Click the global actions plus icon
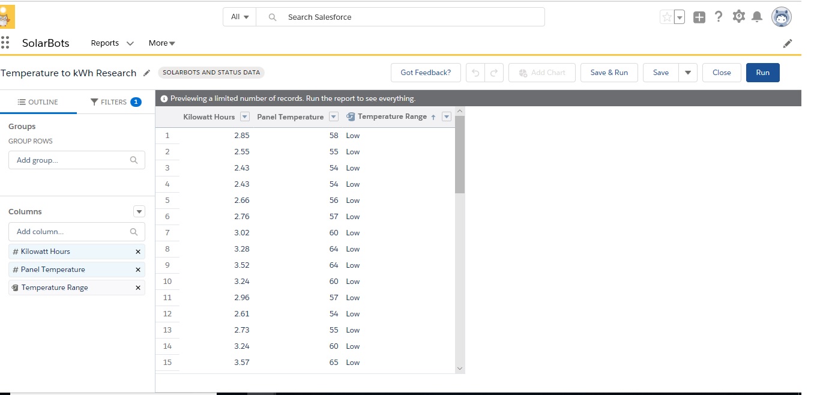Image resolution: width=820 pixels, height=395 pixels. pyautogui.click(x=699, y=17)
